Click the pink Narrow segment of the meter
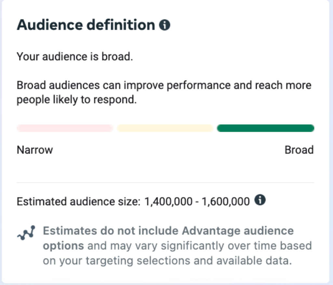 (x=64, y=128)
